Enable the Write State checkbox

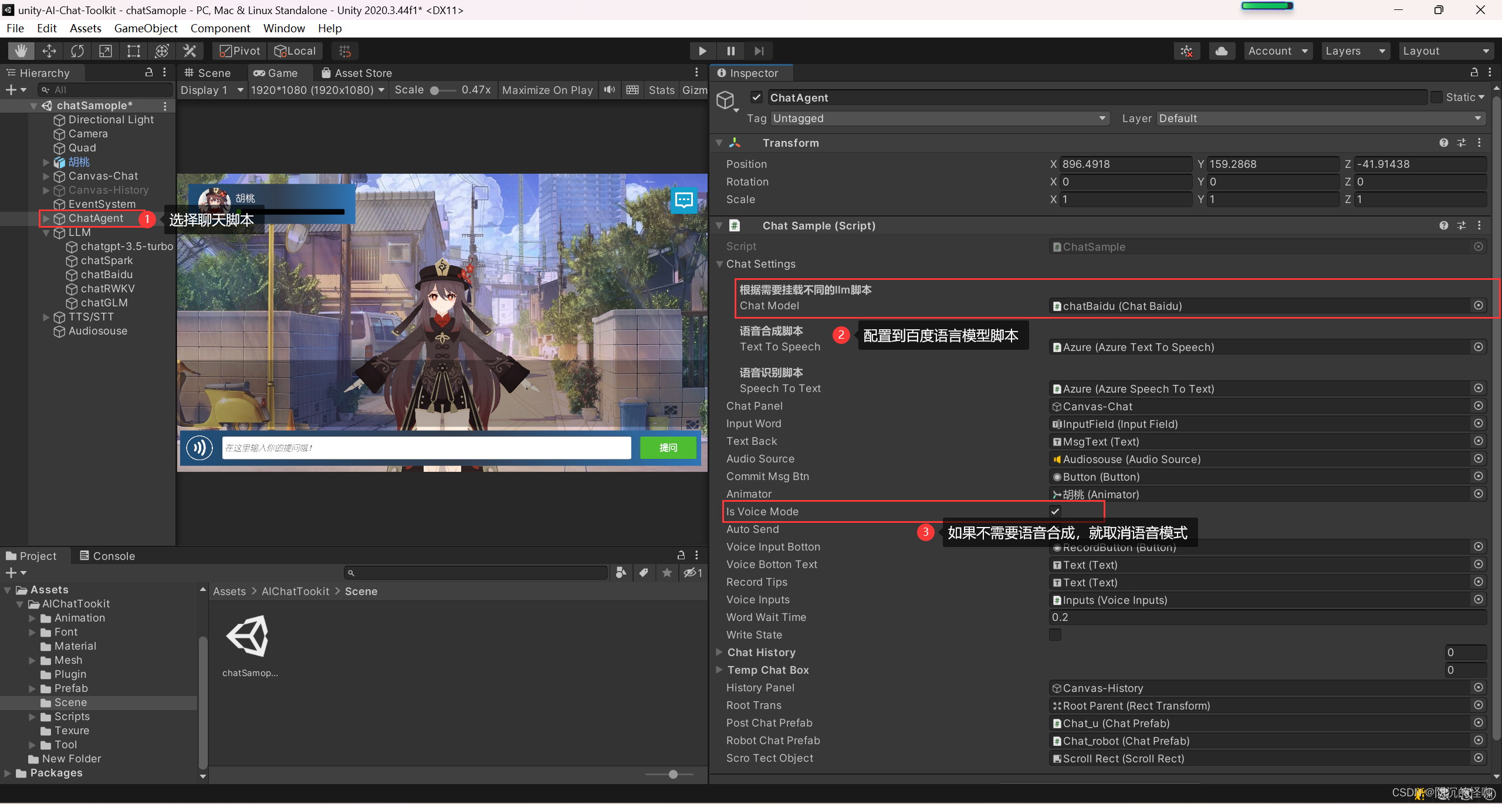pos(1054,634)
